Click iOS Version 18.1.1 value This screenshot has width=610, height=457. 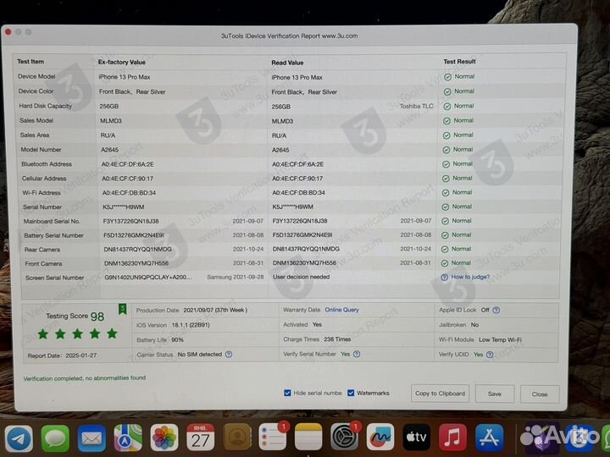pyautogui.click(x=191, y=325)
